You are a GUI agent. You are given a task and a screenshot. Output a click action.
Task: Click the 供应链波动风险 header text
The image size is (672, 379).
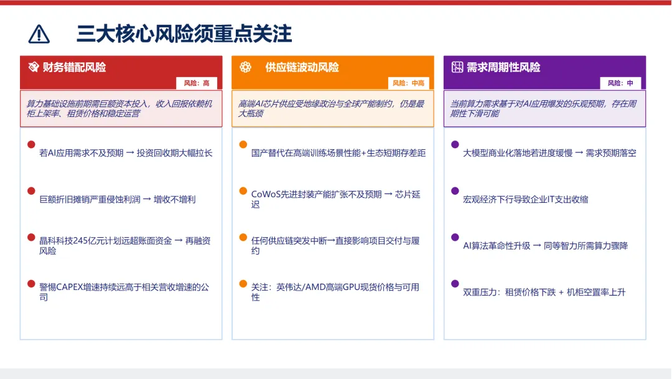[302, 67]
